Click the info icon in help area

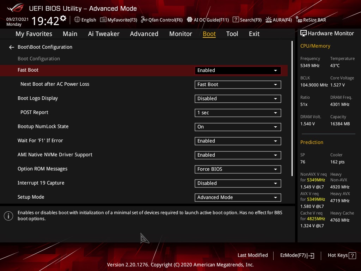click(8, 216)
